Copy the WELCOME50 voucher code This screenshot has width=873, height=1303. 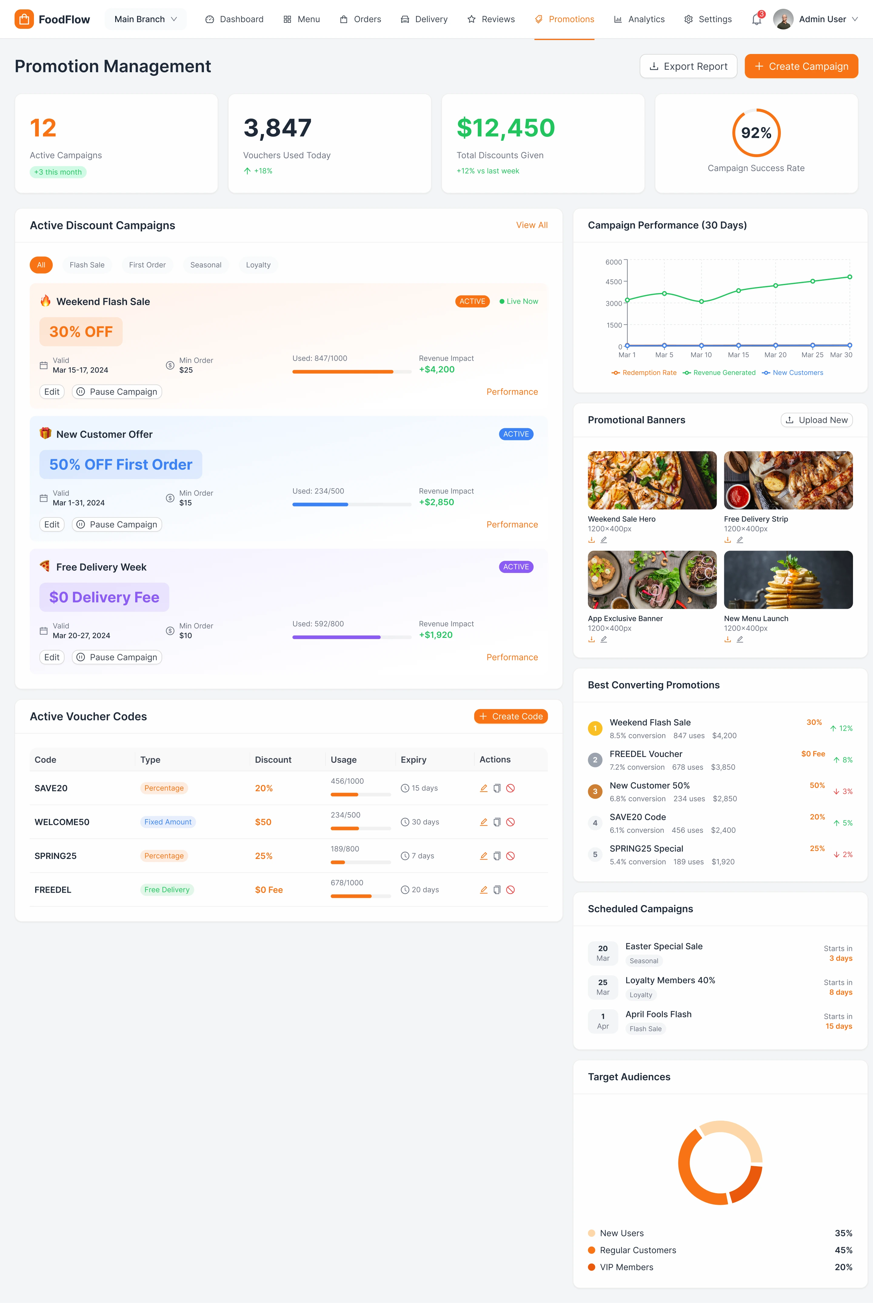497,822
